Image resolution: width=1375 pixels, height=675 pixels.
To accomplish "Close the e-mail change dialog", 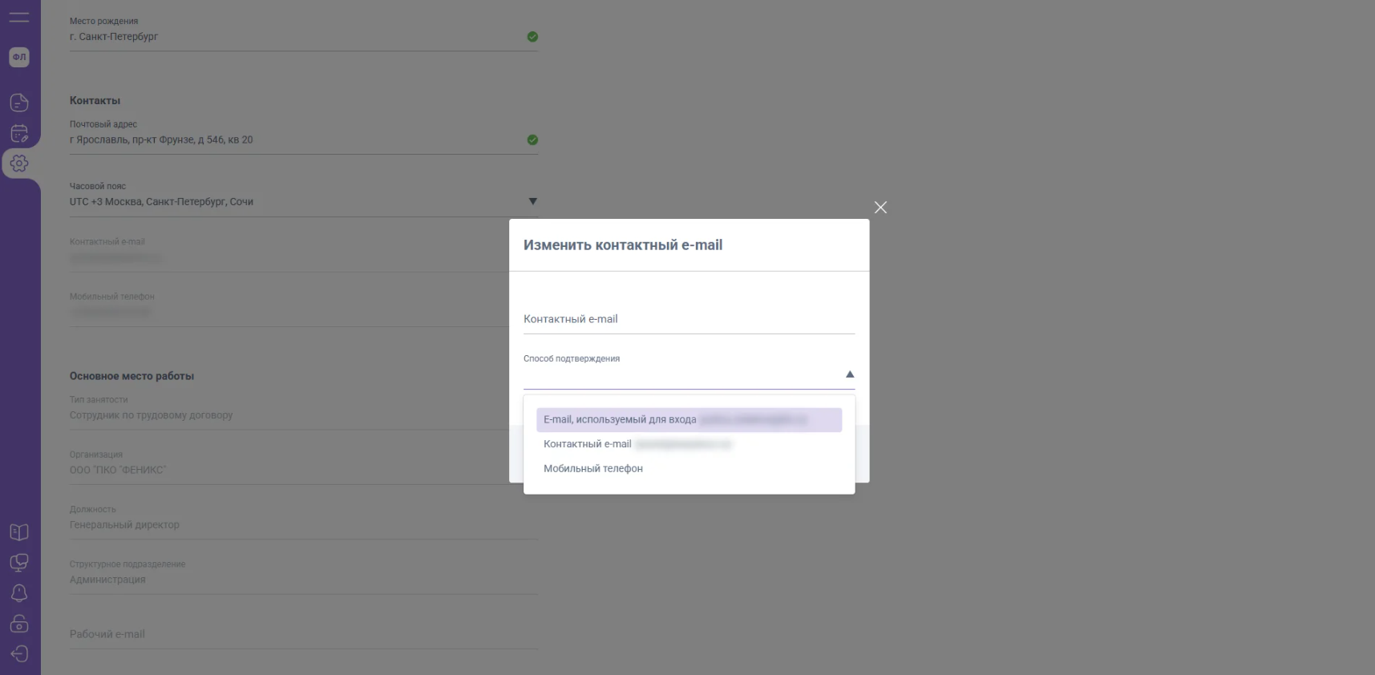I will pyautogui.click(x=880, y=208).
